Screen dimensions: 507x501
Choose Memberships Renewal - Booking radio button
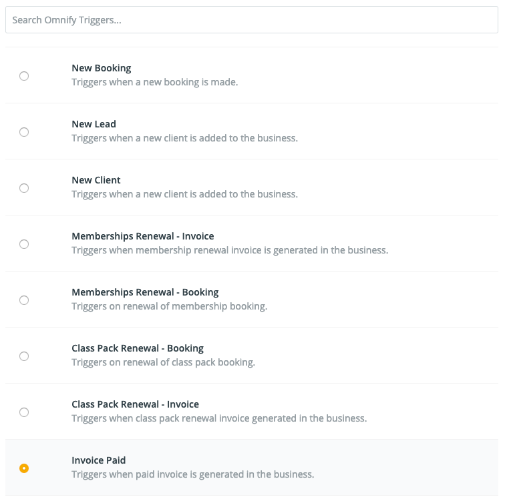pyautogui.click(x=24, y=300)
